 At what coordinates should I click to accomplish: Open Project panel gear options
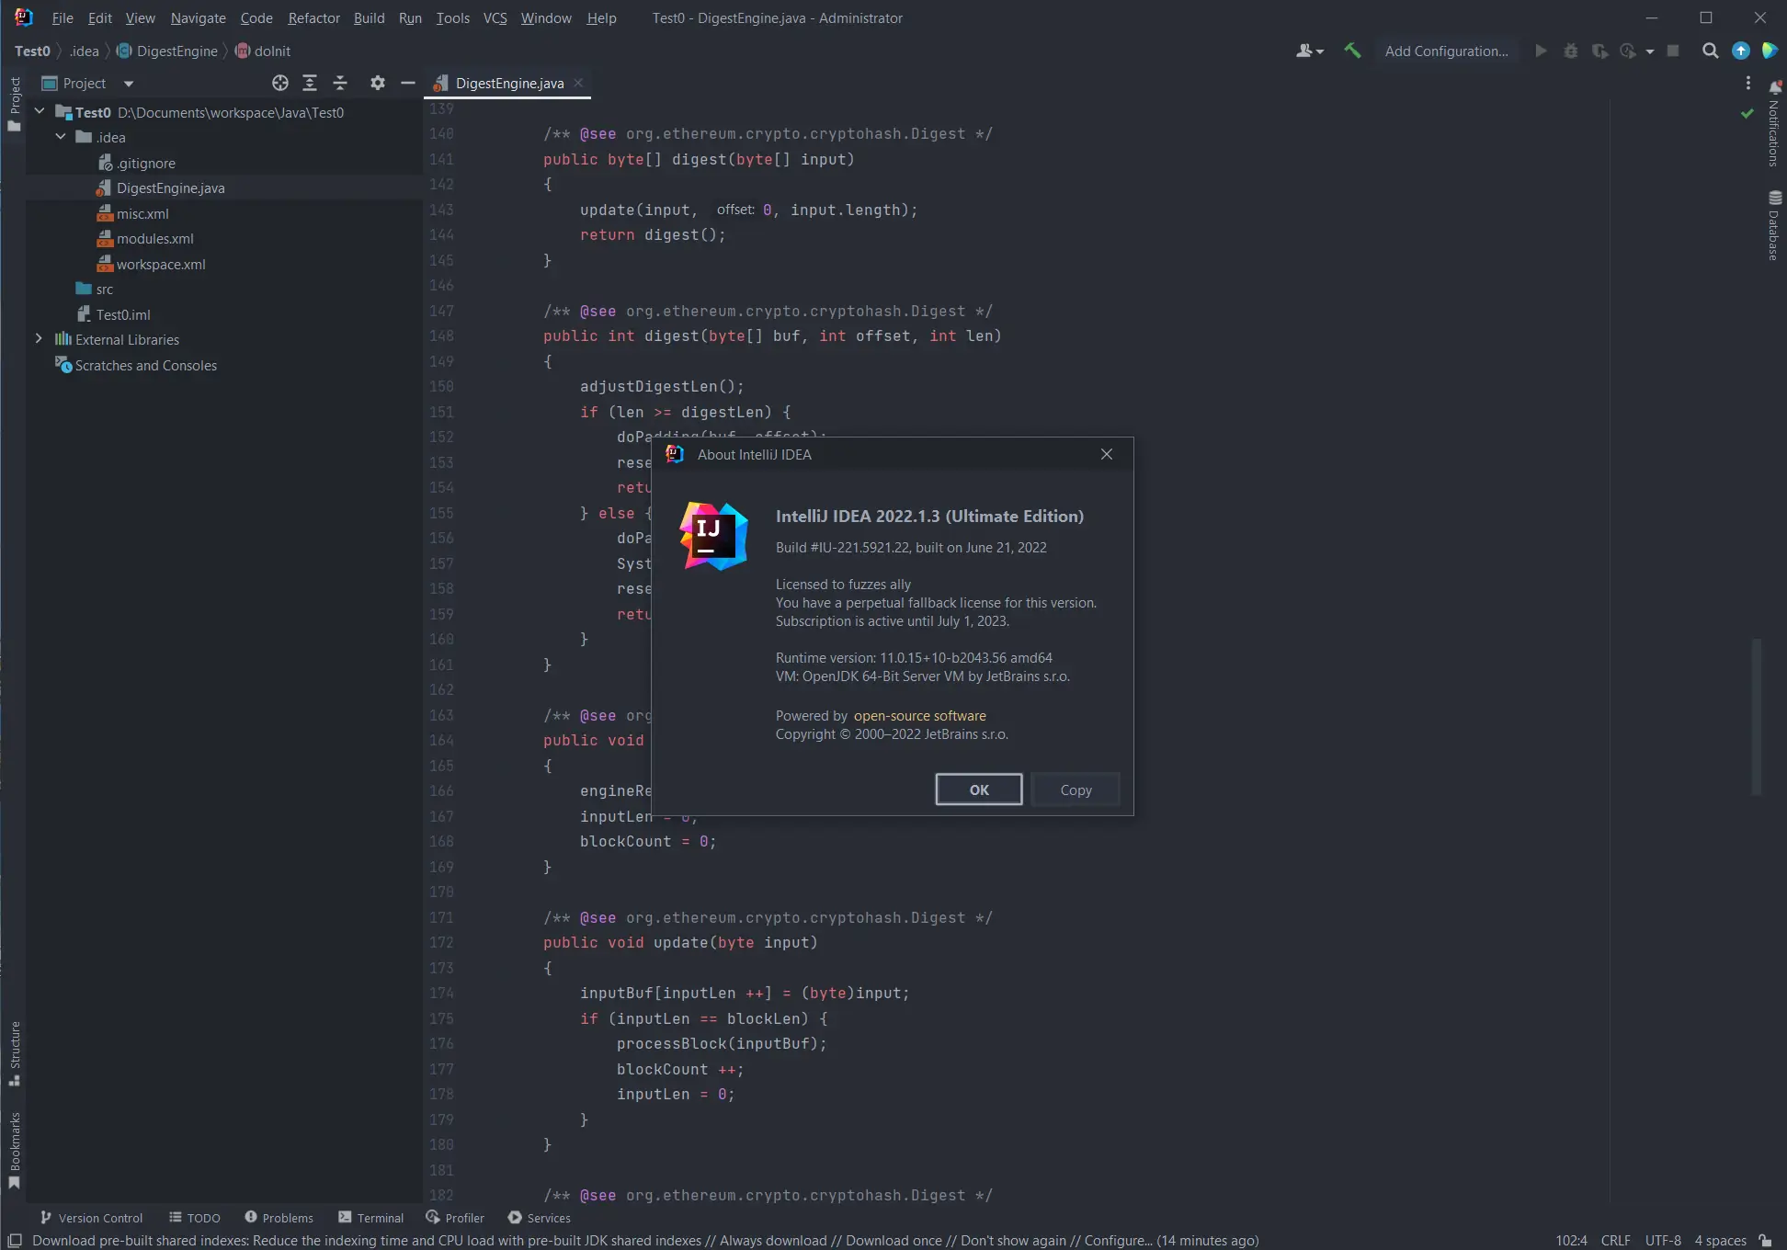[x=377, y=83]
